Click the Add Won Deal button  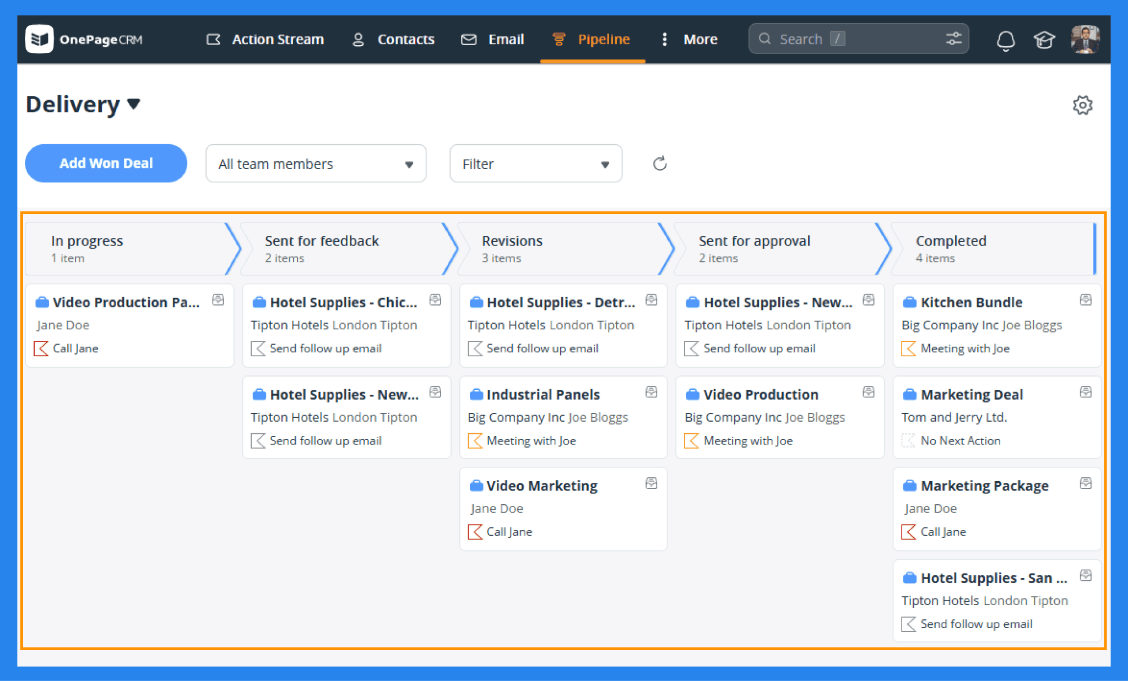click(x=106, y=163)
